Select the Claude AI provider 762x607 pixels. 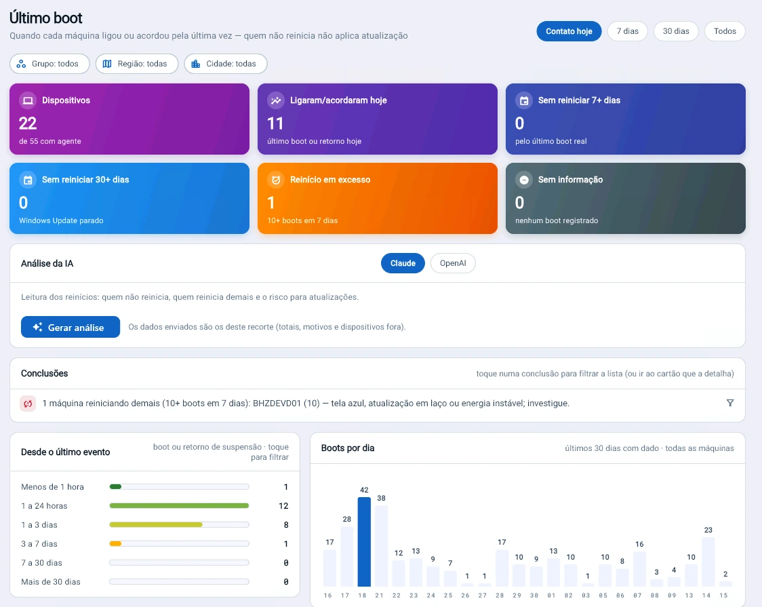click(403, 263)
